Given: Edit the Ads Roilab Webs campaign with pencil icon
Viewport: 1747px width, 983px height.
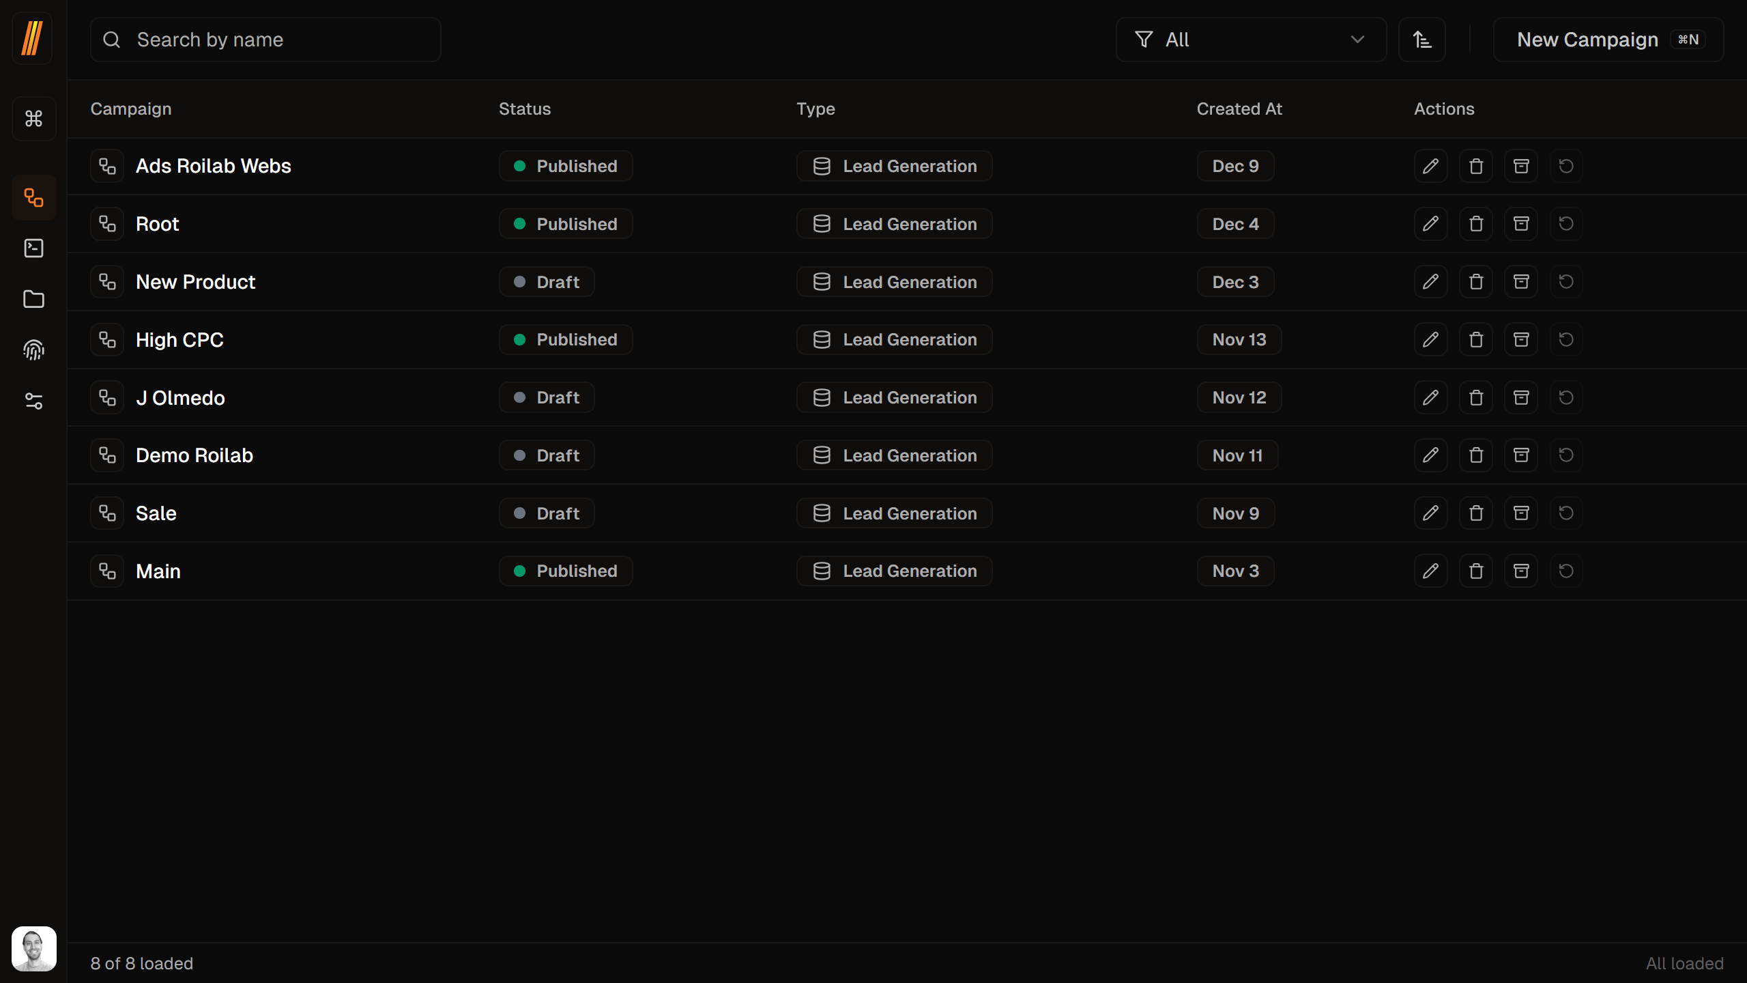Looking at the screenshot, I should click(1430, 166).
